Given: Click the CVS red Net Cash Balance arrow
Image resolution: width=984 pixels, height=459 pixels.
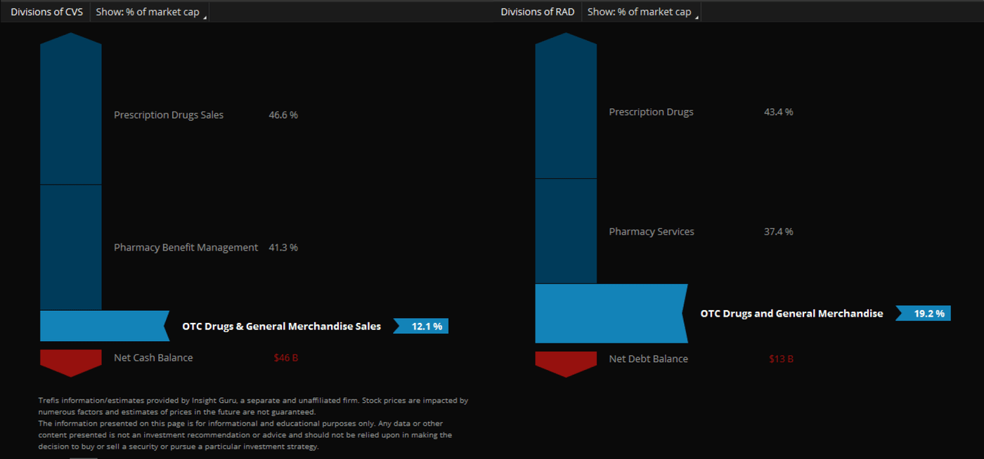Looking at the screenshot, I should (x=71, y=363).
